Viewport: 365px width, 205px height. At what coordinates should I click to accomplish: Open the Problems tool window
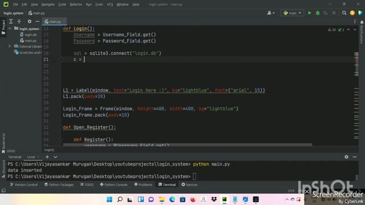tap(143, 184)
